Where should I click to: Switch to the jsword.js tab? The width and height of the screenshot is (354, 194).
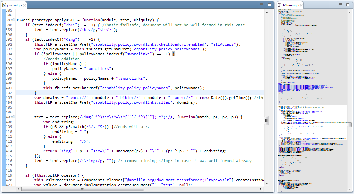tap(14, 5)
